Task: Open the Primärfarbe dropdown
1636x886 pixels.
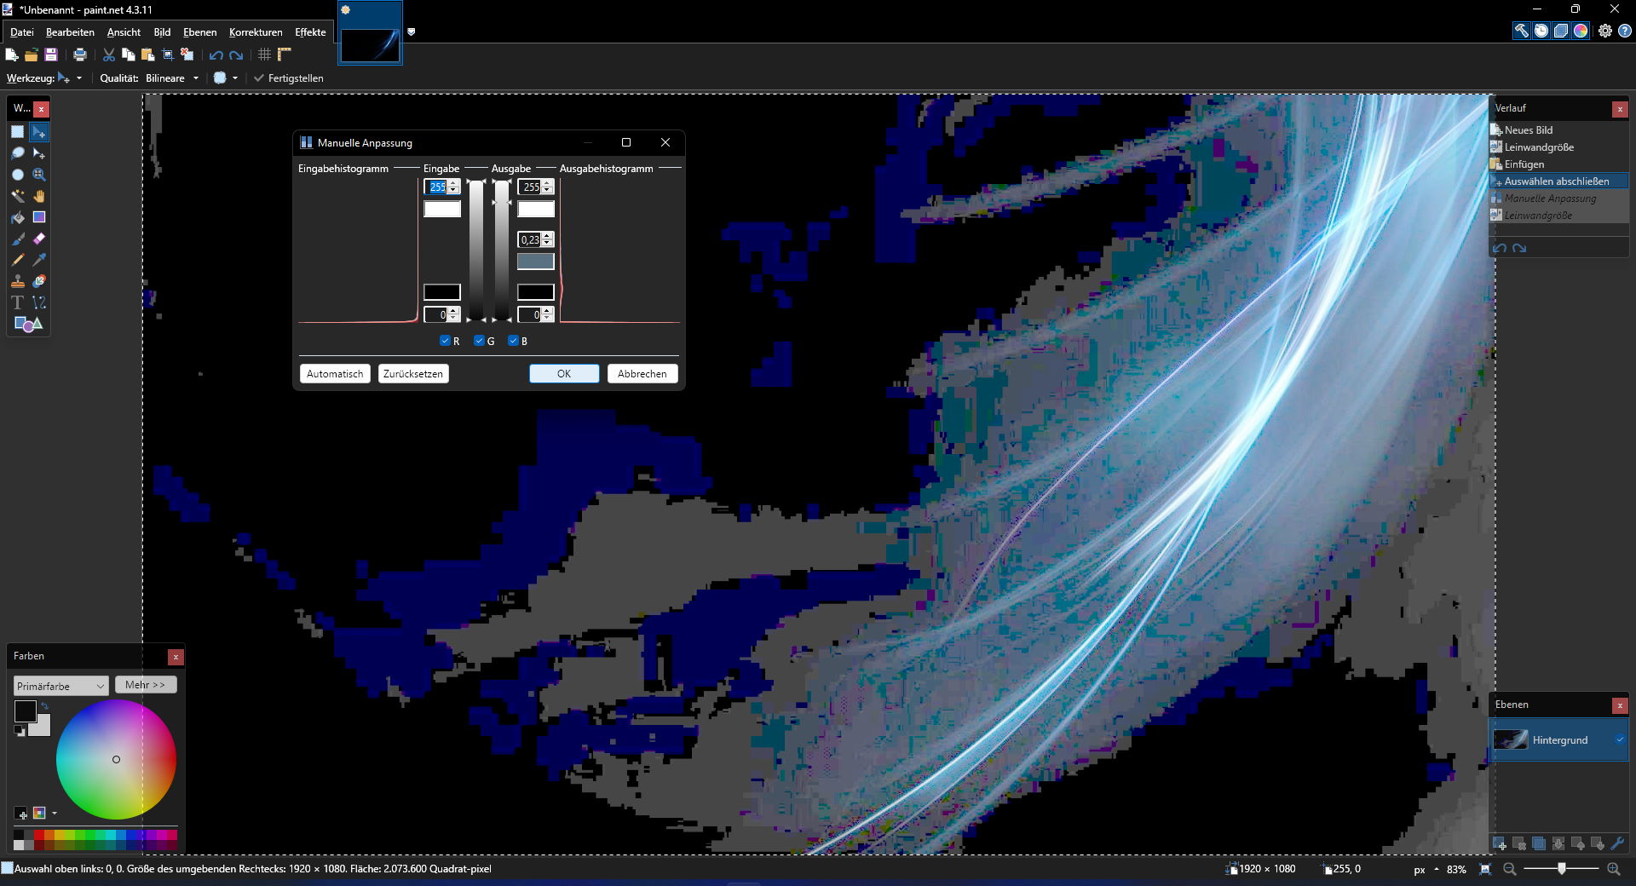Action: (x=60, y=686)
